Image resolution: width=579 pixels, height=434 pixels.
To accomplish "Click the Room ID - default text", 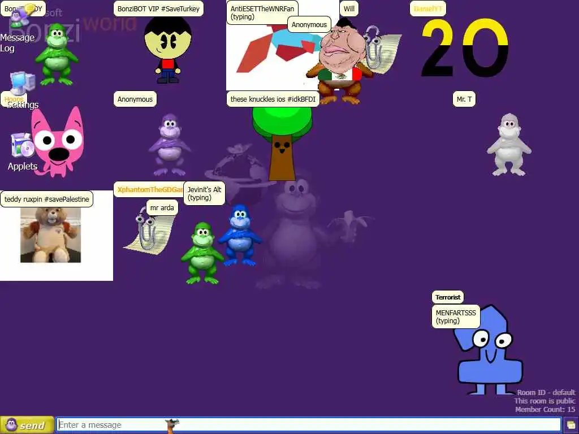I will pyautogui.click(x=546, y=392).
